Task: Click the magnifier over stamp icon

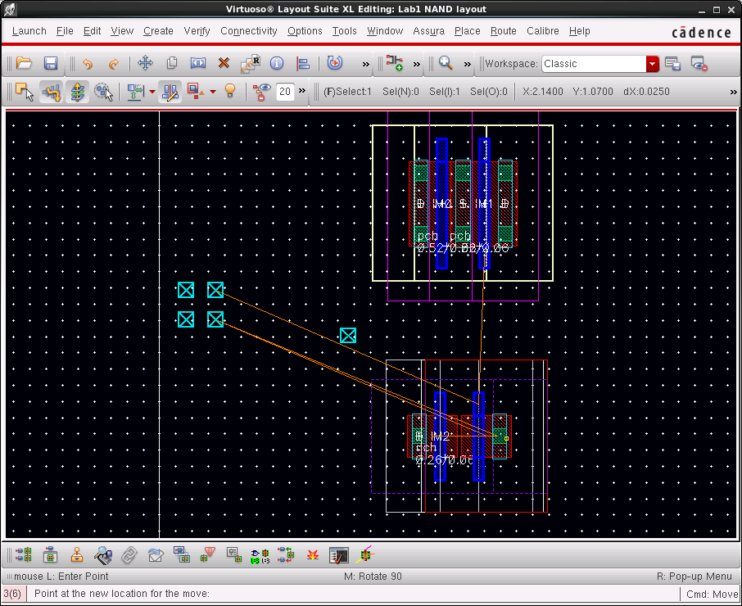Action: coord(102,555)
